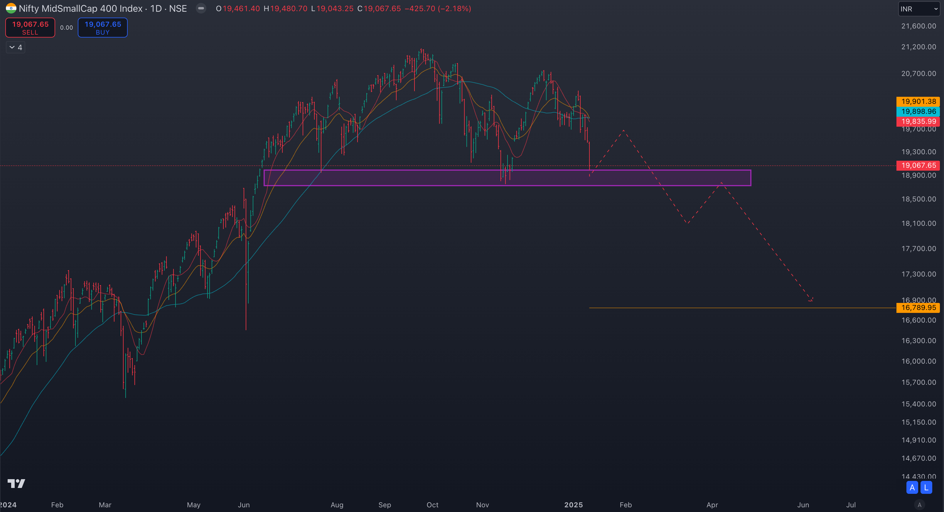944x512 pixels.
Task: Click the 16,000.00 price axis label
Action: coord(918,361)
